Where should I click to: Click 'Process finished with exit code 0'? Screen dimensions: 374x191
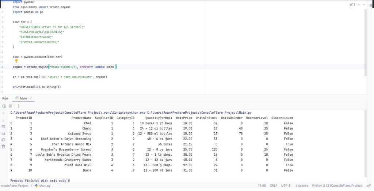click(x=40, y=181)
